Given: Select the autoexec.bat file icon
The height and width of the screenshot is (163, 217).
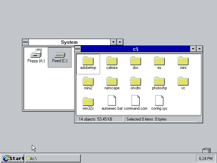Looking at the screenshot, I should [x=112, y=101].
